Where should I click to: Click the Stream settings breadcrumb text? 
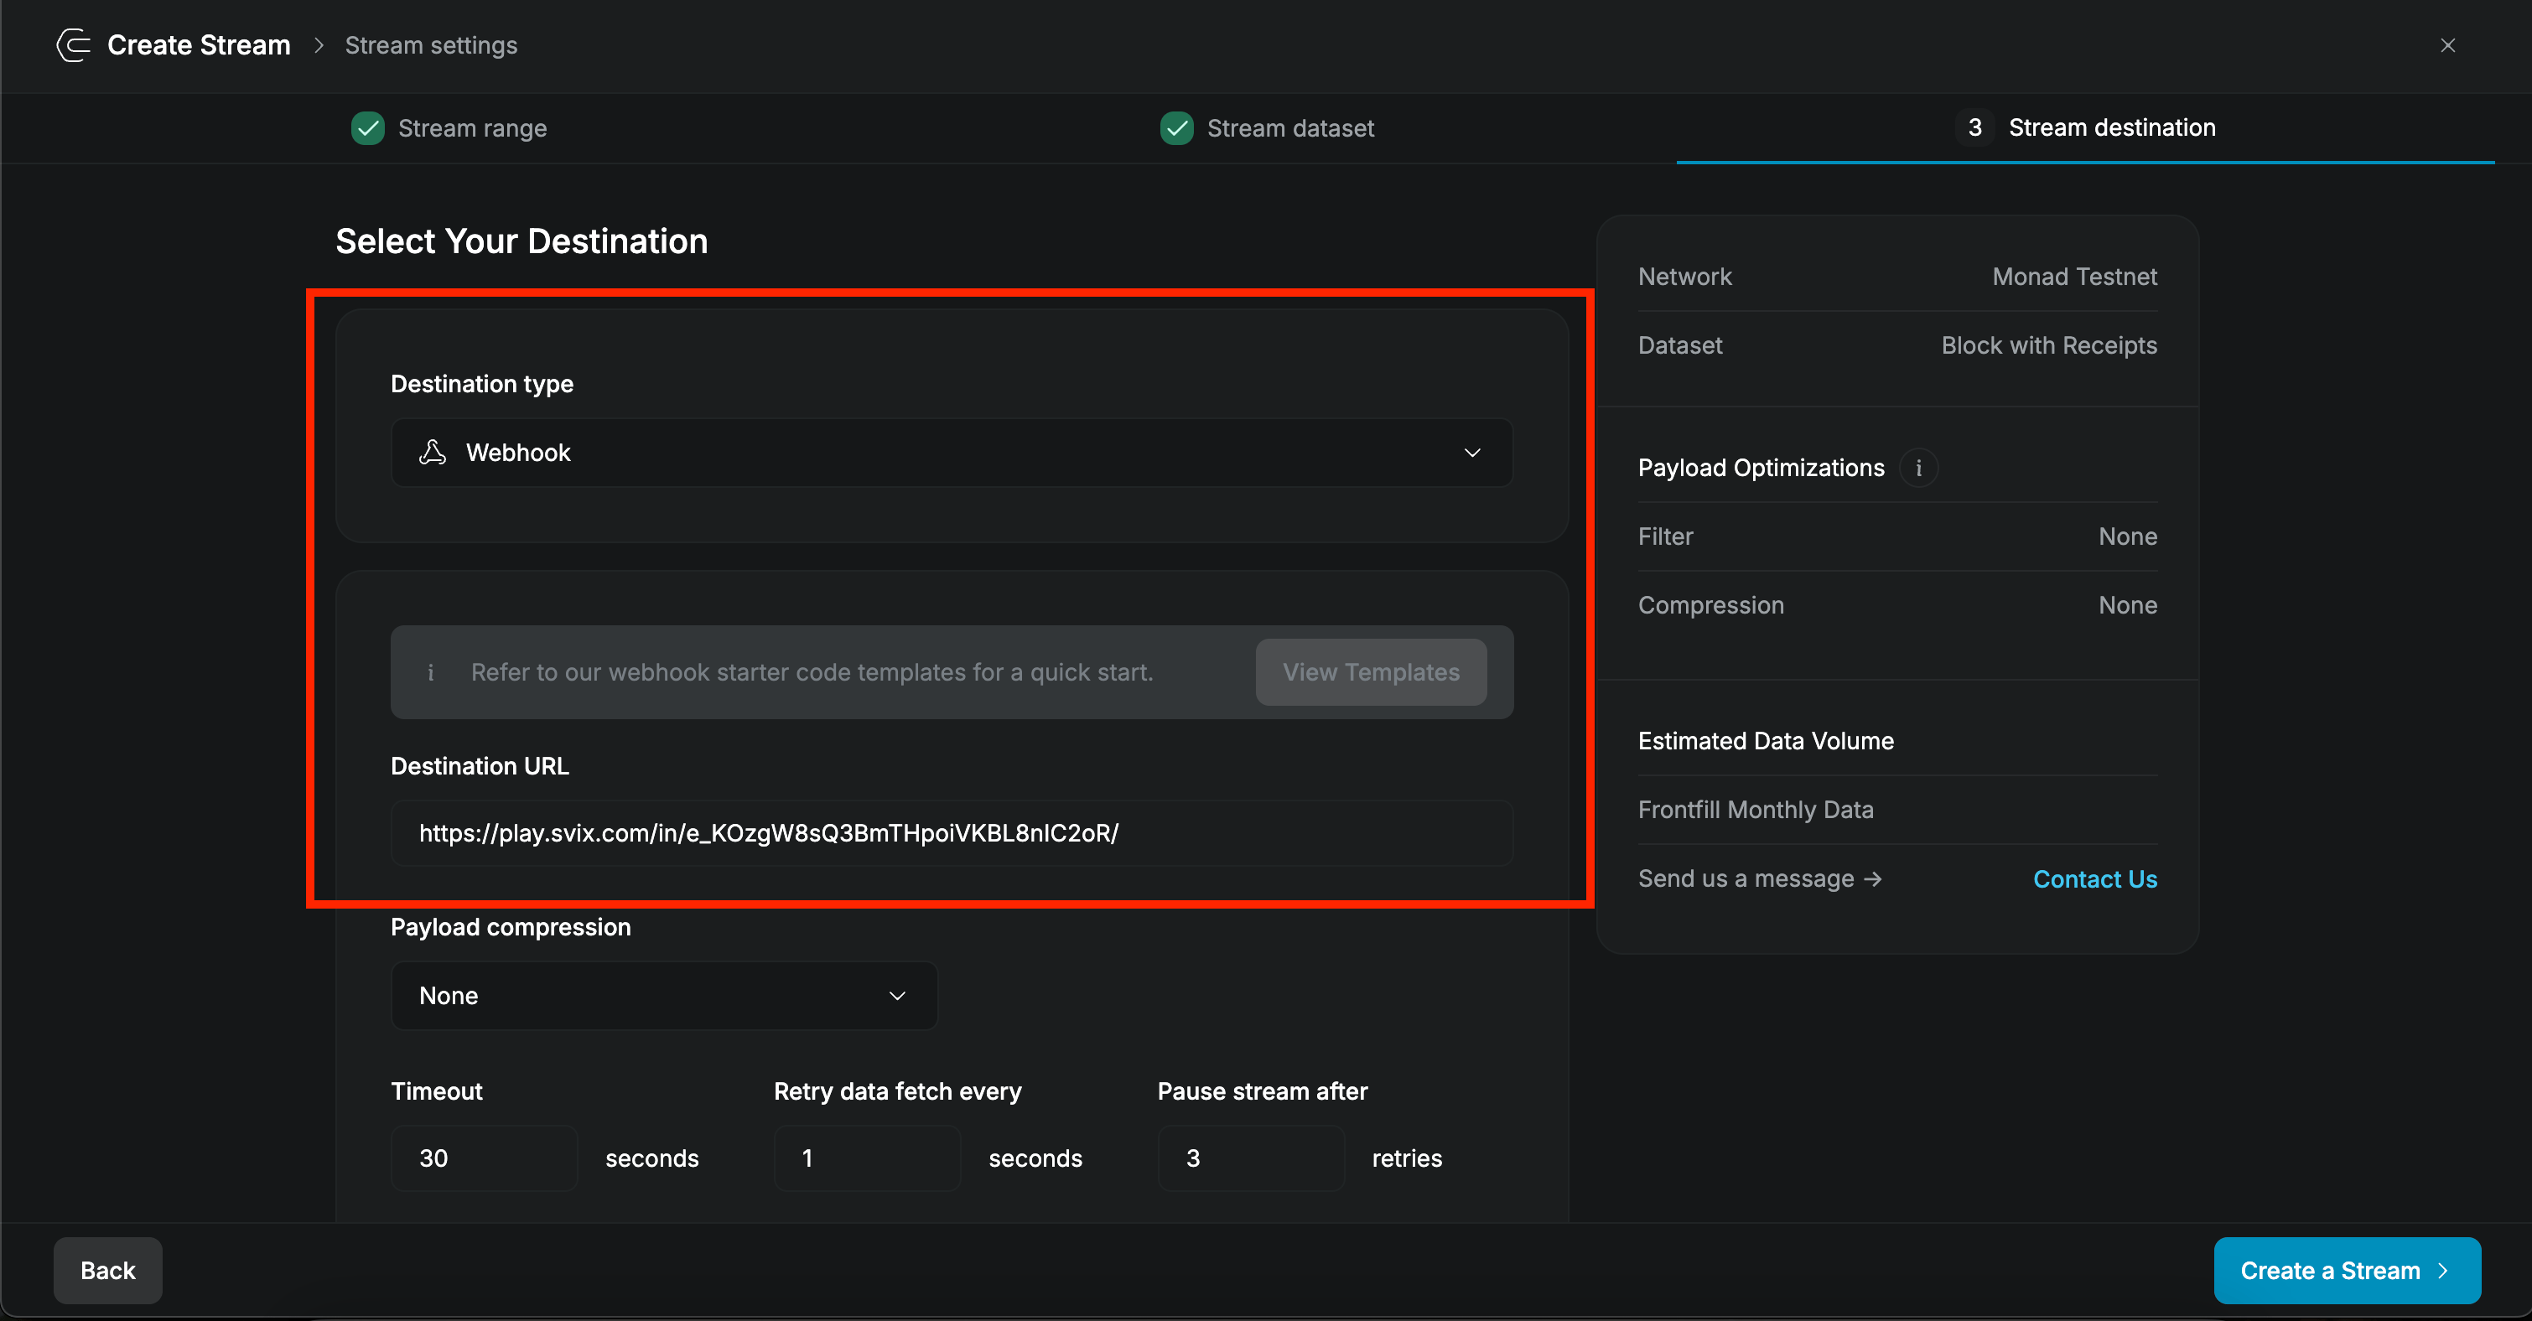(430, 45)
